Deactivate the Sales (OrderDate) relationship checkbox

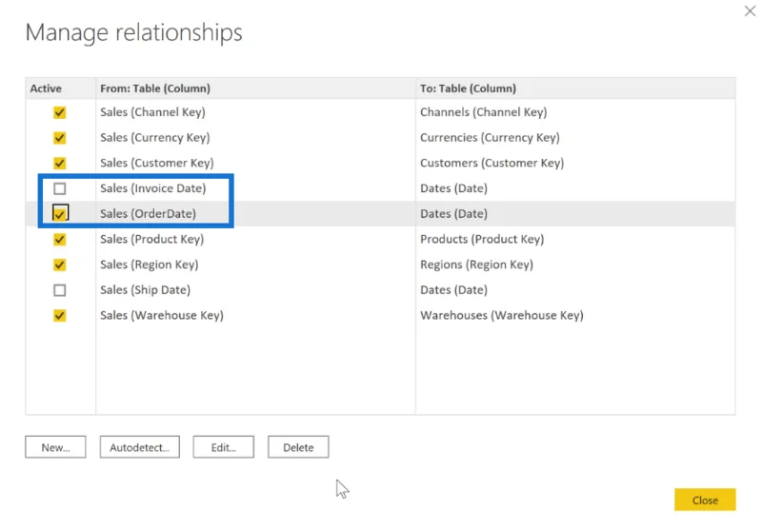[60, 213]
